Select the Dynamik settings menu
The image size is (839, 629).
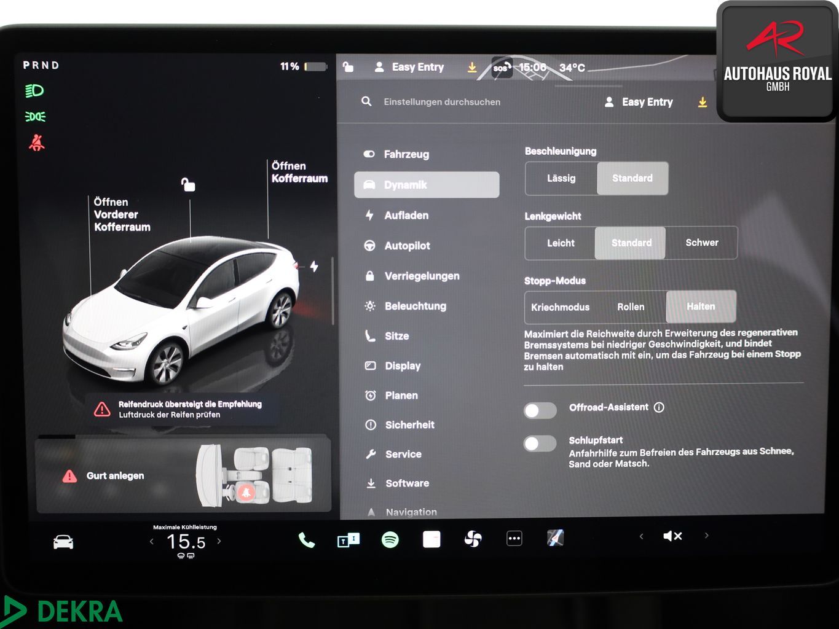click(x=427, y=184)
